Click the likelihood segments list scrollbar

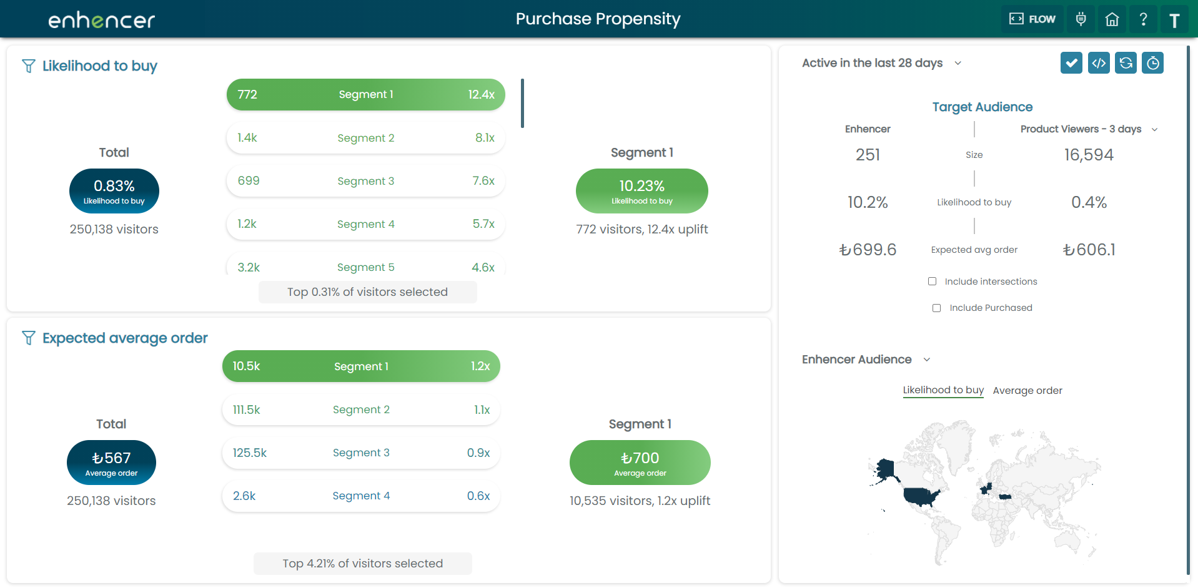(522, 104)
